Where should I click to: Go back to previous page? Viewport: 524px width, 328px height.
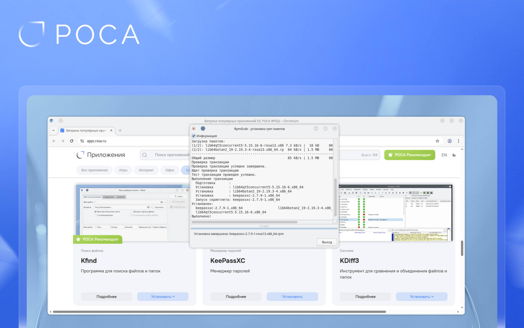point(54,141)
